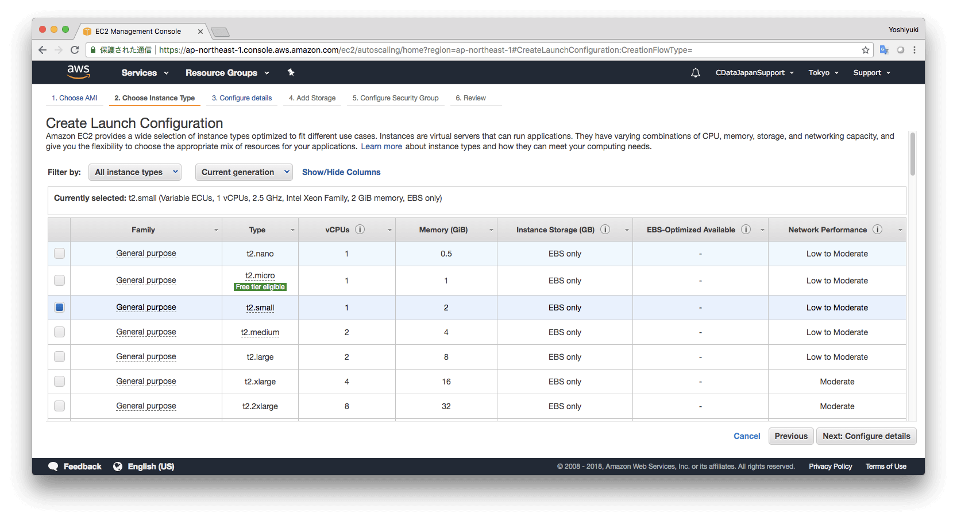
Task: Select the t2.micro instance checkbox
Action: pyautogui.click(x=60, y=281)
